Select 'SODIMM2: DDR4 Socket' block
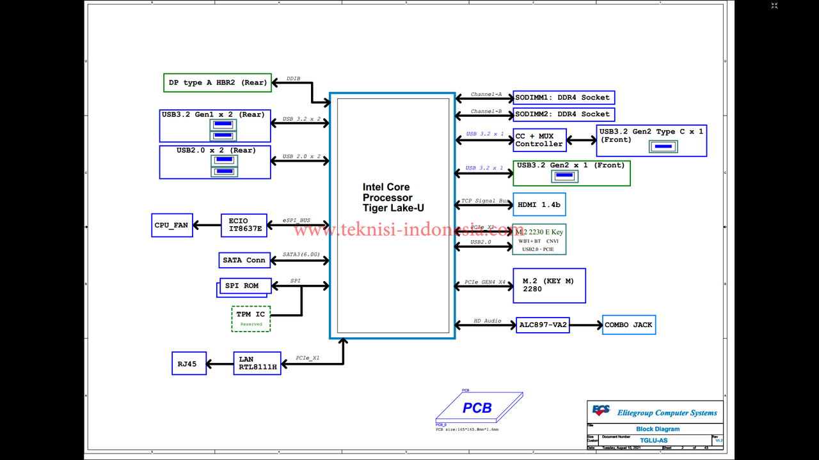The height and width of the screenshot is (460, 819). pyautogui.click(x=564, y=114)
